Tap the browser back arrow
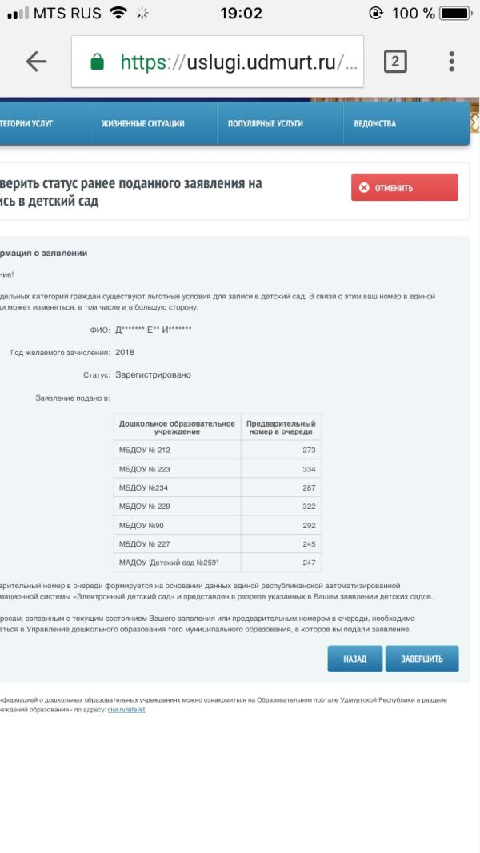Viewport: 480px width, 853px height. 36,62
